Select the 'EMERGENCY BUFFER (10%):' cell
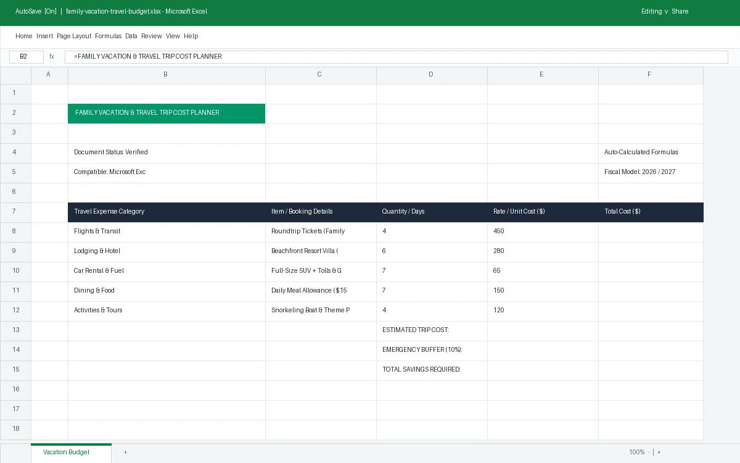 pyautogui.click(x=432, y=351)
